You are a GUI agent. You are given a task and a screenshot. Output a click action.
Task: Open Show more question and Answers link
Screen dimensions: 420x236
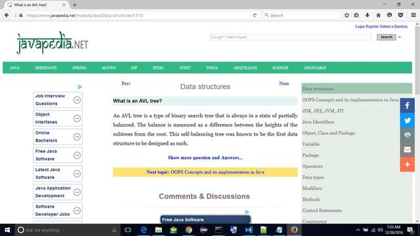(205, 157)
